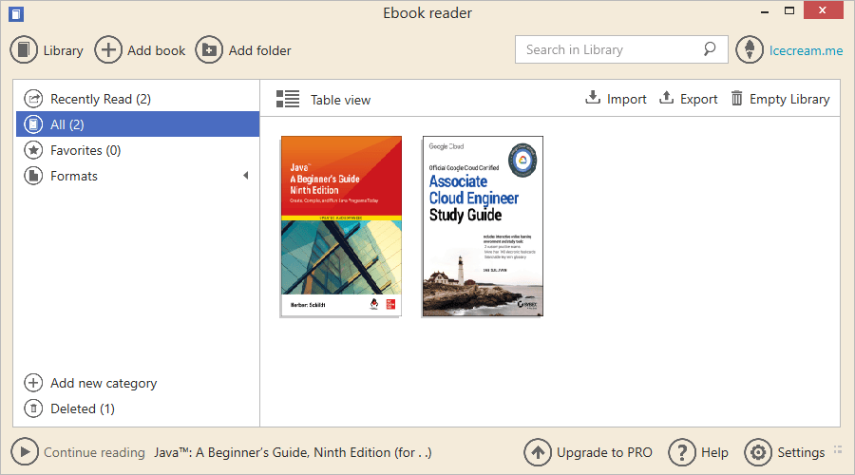The image size is (855, 475).
Task: Select the Recently Read category icon
Action: pyautogui.click(x=33, y=99)
